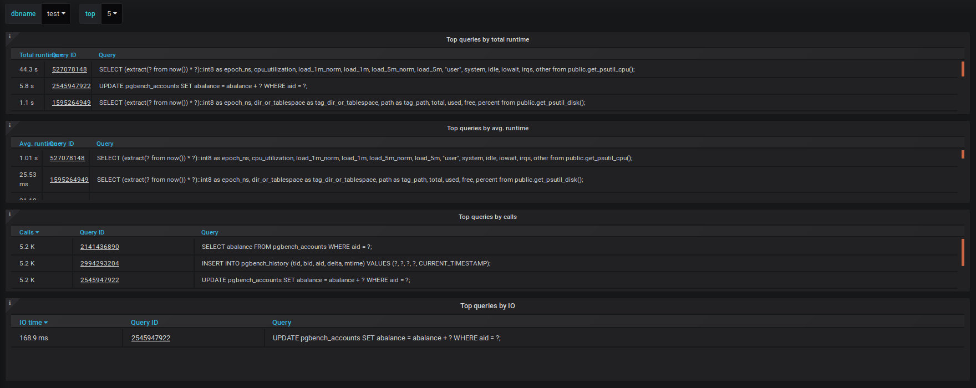Click the orange scrollbar in calls table
This screenshot has height=388, width=976.
pyautogui.click(x=963, y=253)
